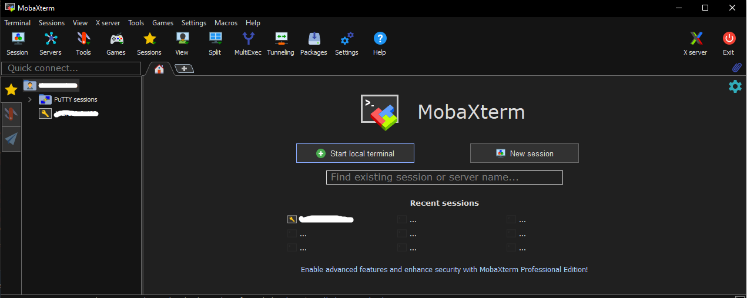
Task: Open the Sessions menu
Action: tap(52, 23)
